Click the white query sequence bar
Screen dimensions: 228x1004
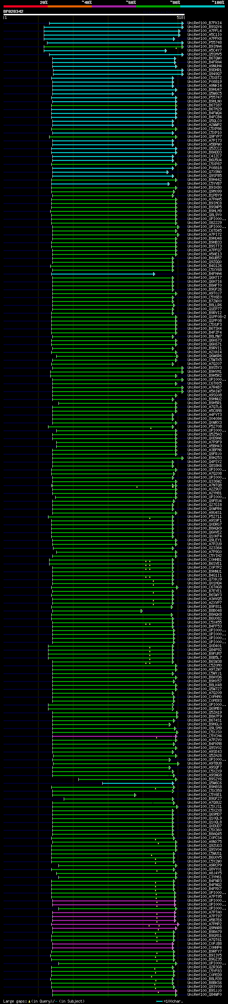pyautogui.click(x=94, y=14)
